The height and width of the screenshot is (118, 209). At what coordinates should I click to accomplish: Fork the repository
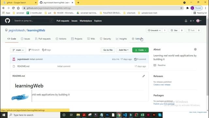[x=191, y=30]
